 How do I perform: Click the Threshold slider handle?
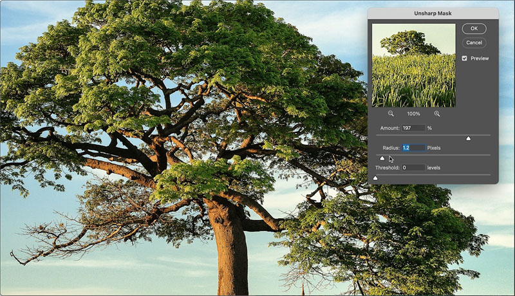point(375,178)
